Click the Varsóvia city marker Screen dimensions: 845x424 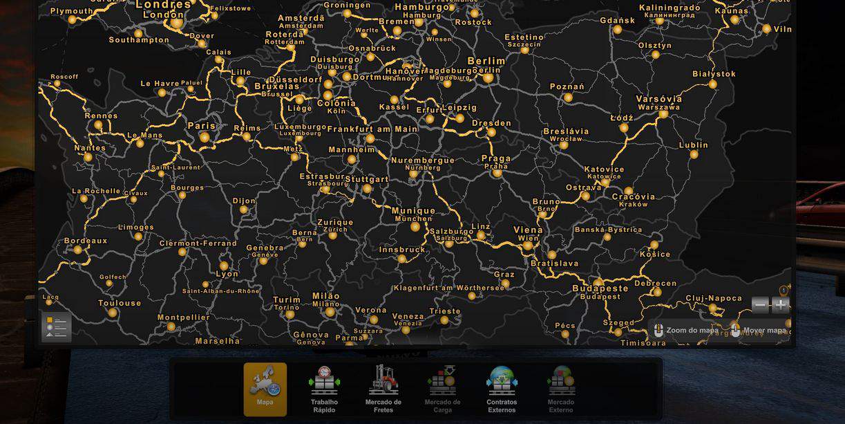[663, 114]
